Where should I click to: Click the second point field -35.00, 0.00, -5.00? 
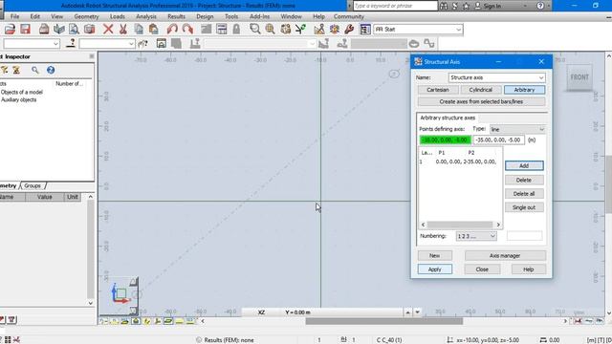click(x=498, y=140)
